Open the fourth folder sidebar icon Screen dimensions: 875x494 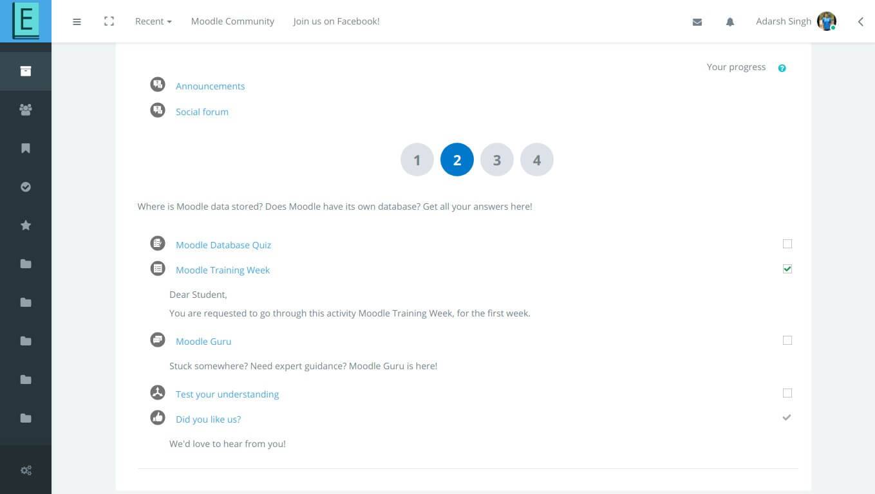(26, 380)
